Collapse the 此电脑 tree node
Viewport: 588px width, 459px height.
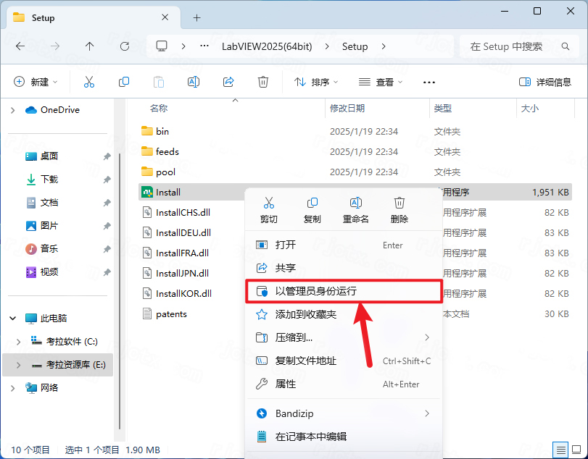click(13, 319)
